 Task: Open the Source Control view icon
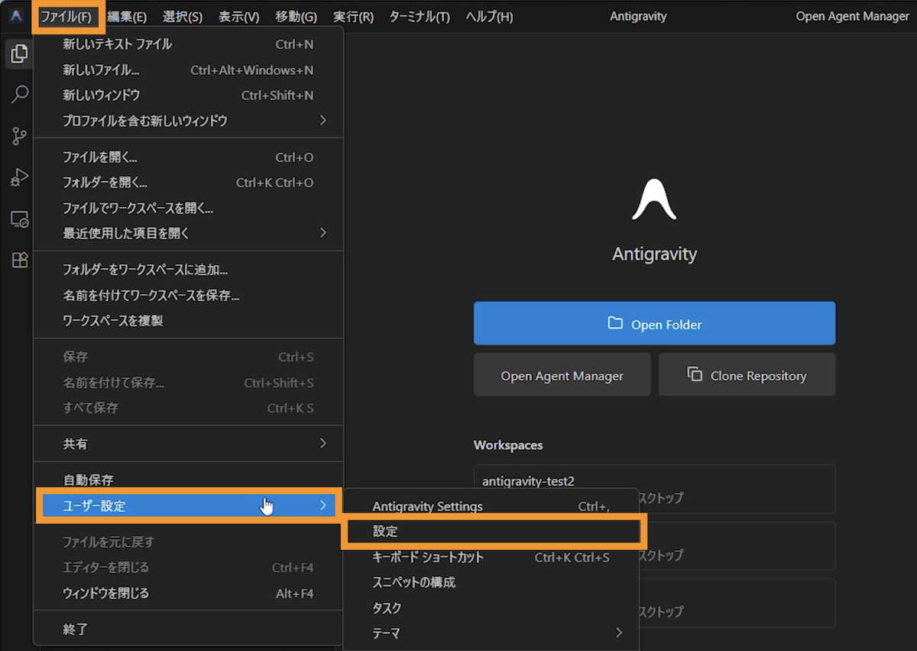[19, 137]
